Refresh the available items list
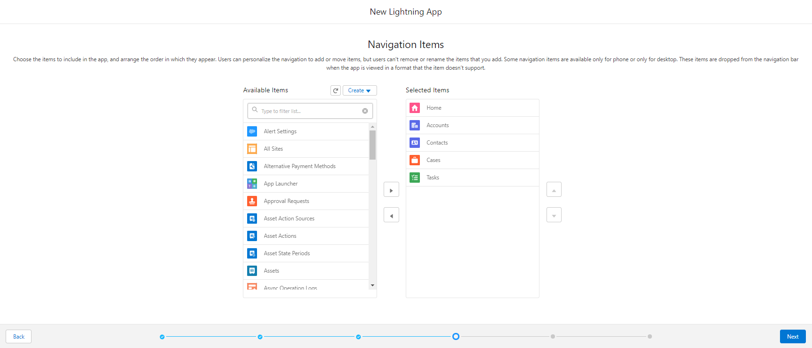This screenshot has width=812, height=348. (x=336, y=90)
